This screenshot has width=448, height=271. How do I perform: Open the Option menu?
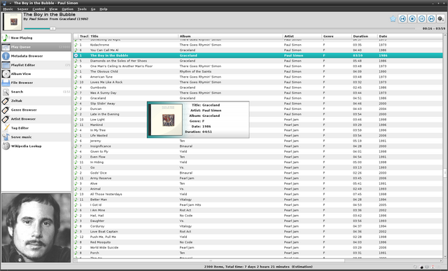tap(67, 9)
